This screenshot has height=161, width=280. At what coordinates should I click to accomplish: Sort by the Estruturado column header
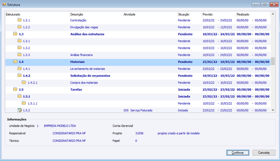[x=13, y=15]
